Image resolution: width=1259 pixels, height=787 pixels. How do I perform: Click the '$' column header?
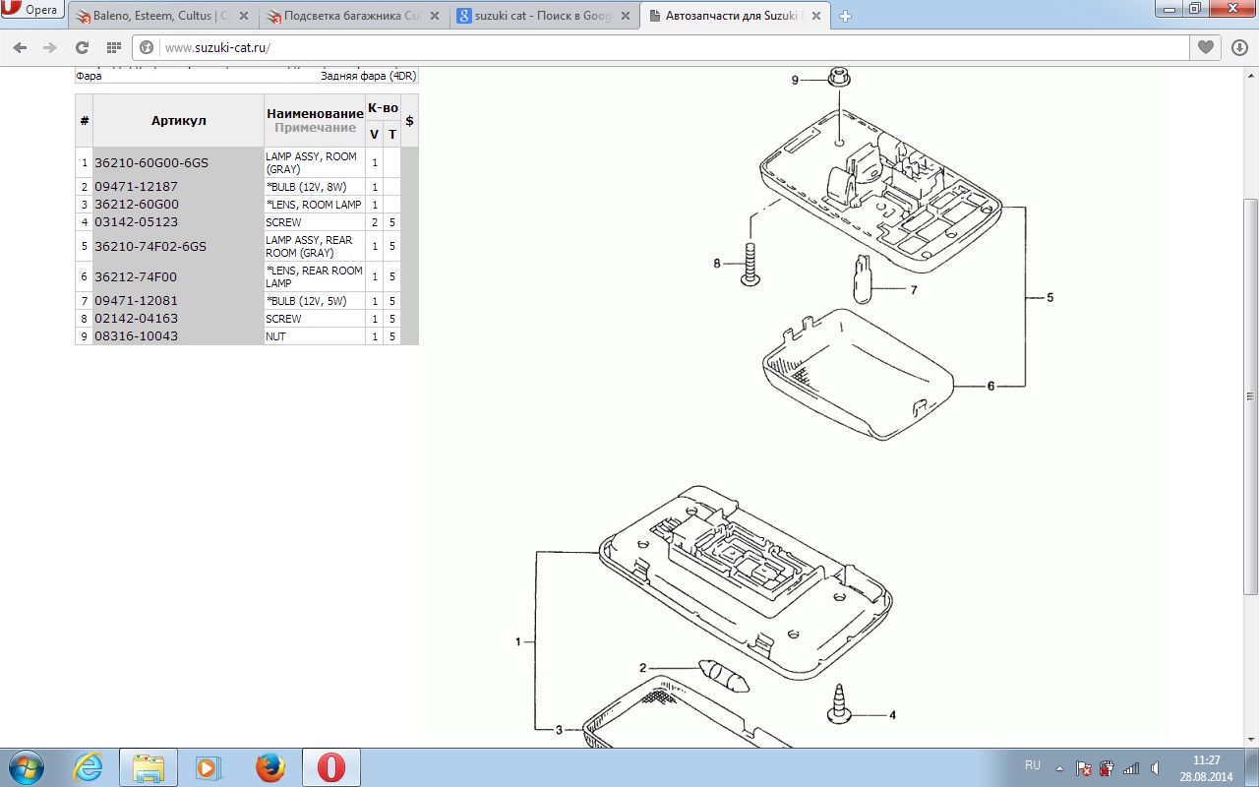tap(409, 121)
